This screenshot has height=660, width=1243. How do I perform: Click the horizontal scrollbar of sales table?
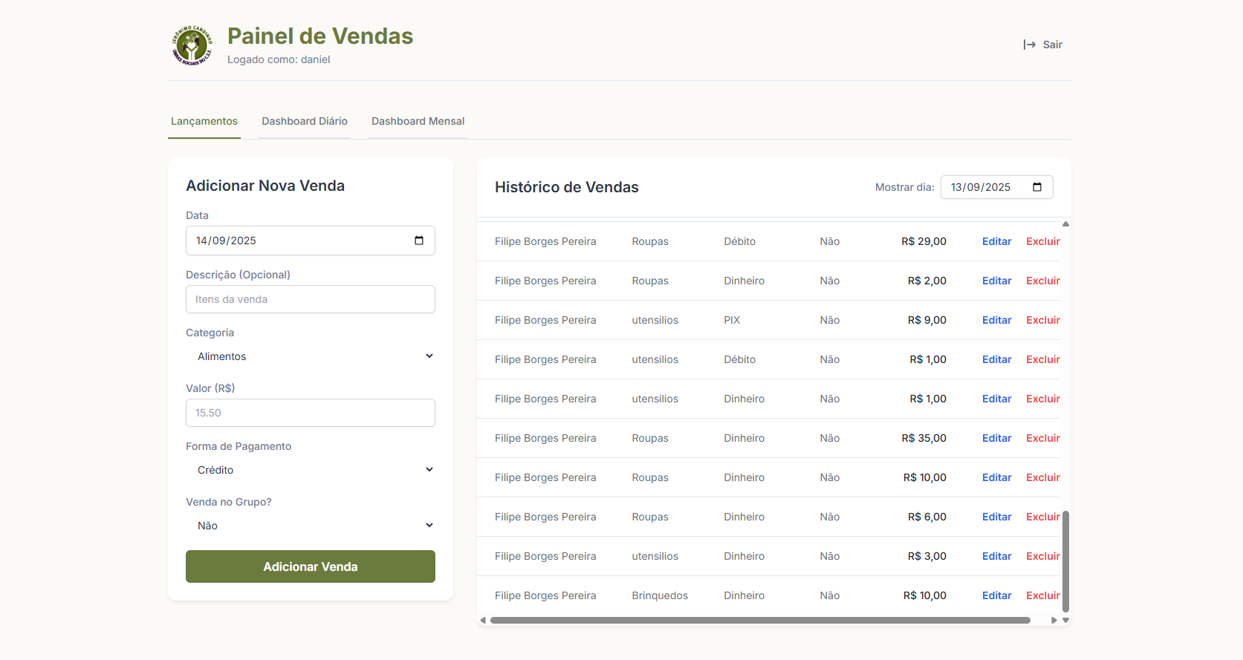pyautogui.click(x=760, y=620)
